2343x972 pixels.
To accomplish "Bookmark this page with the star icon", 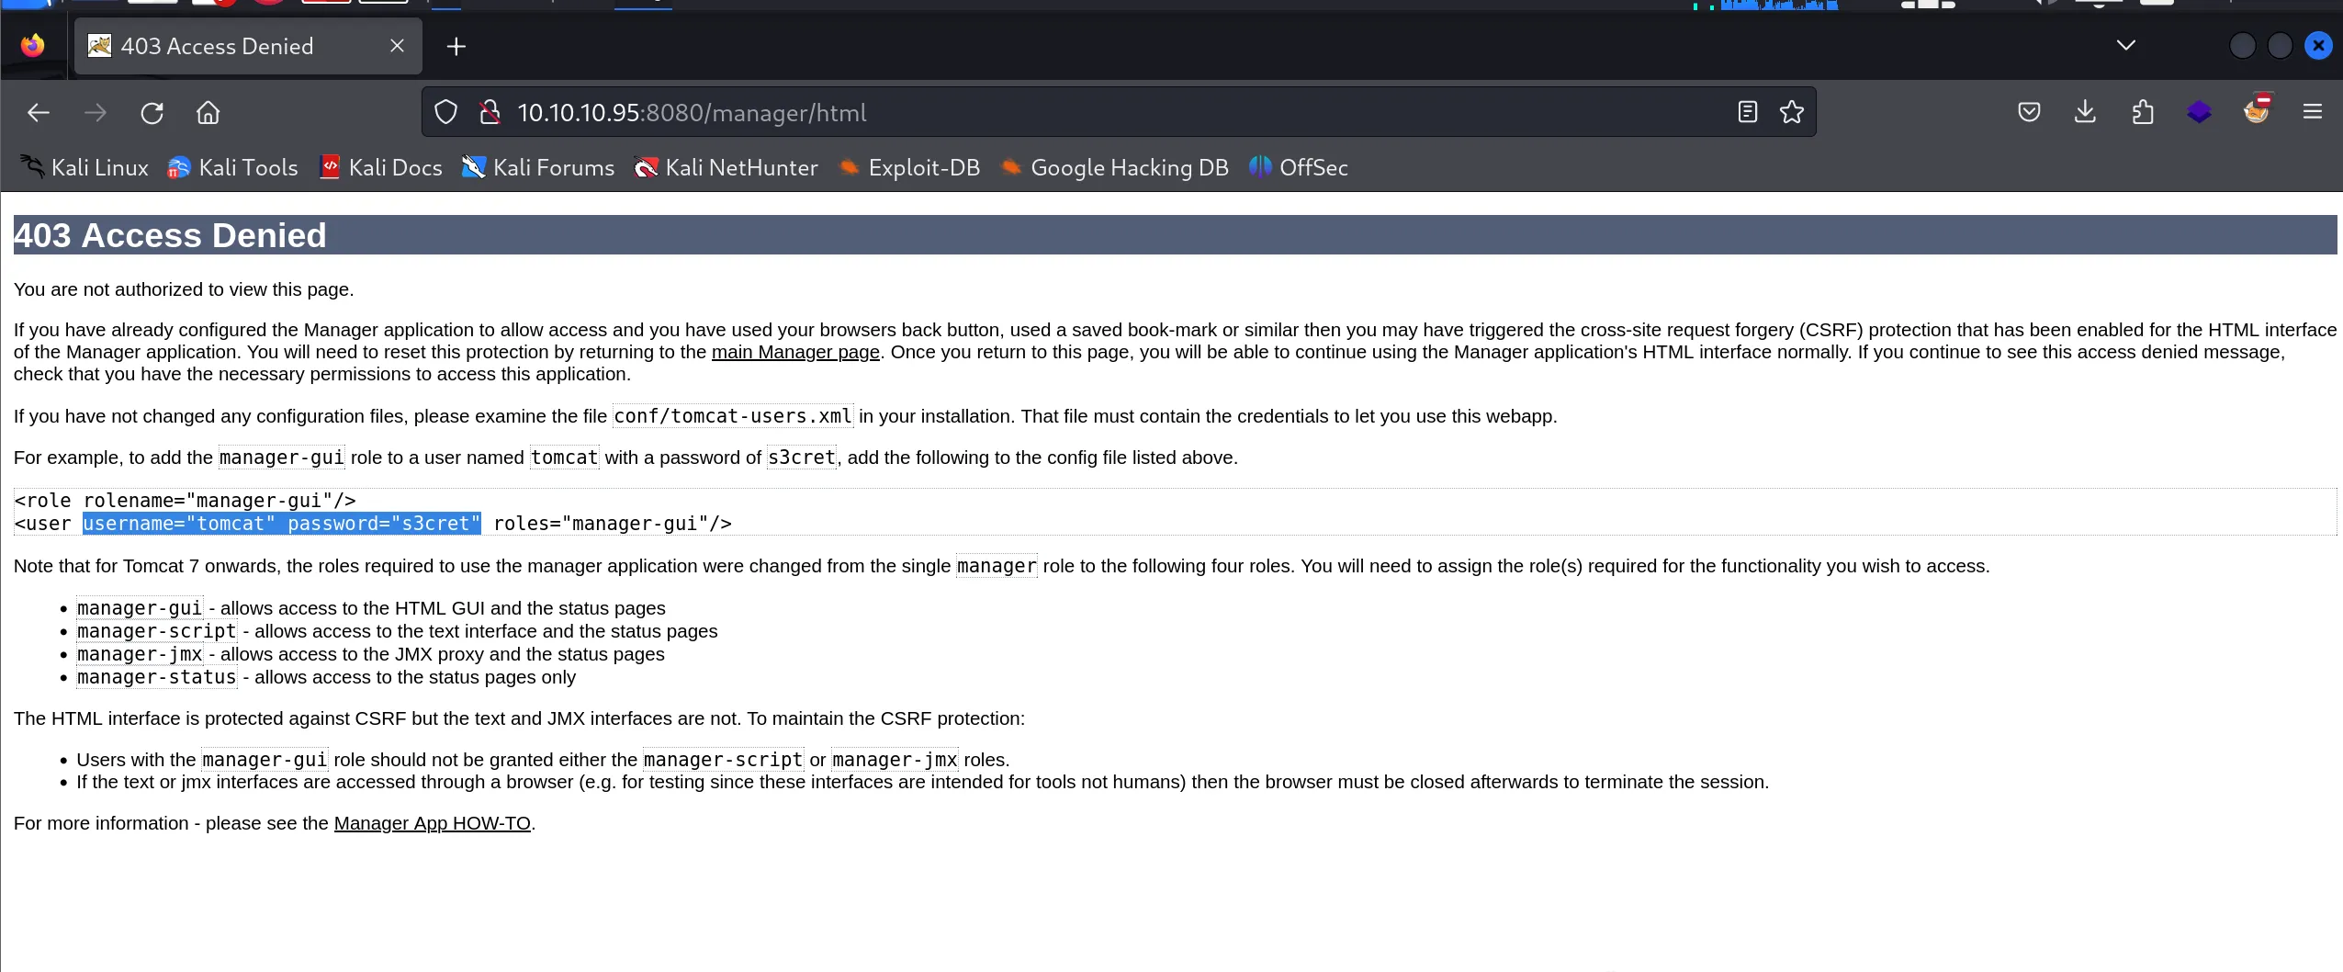I will pos(1791,112).
